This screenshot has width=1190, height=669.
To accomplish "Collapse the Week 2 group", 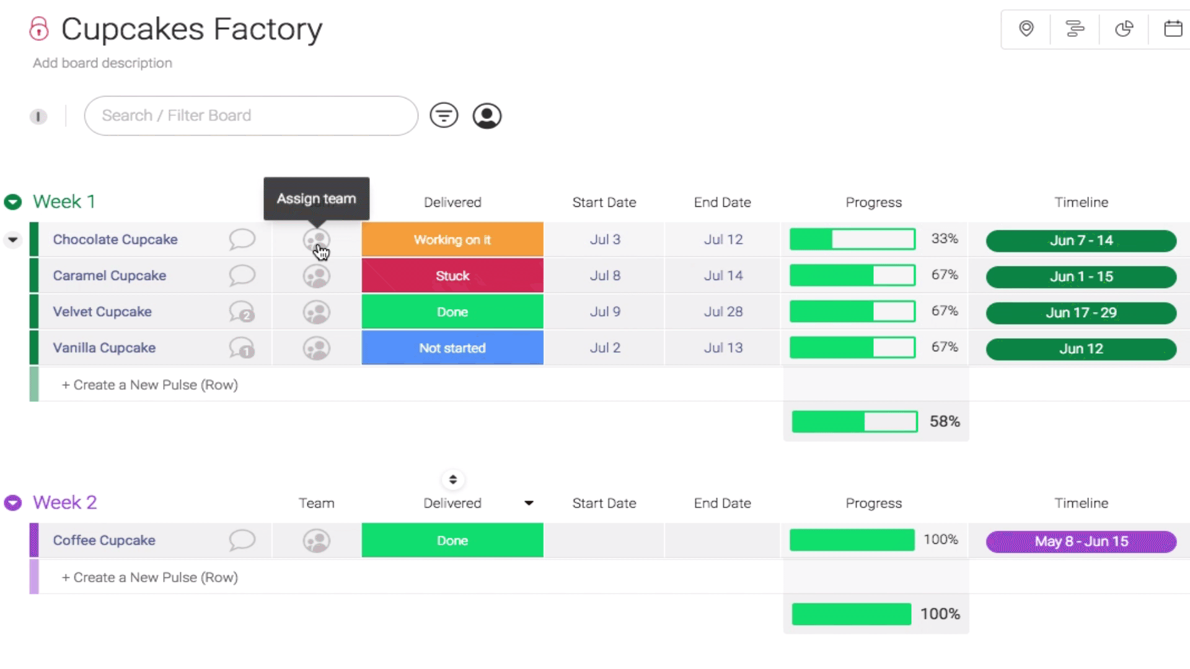I will tap(13, 502).
